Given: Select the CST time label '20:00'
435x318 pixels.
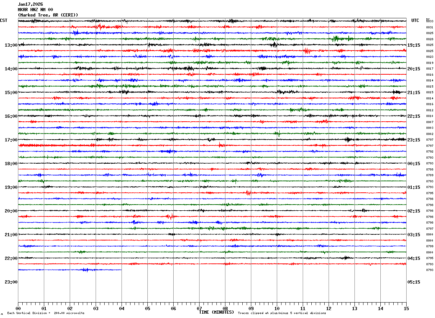Looking at the screenshot, I should coord(11,211).
